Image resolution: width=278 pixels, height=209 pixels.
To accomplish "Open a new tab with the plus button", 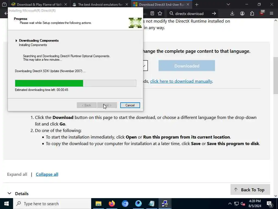I will point(197,4).
